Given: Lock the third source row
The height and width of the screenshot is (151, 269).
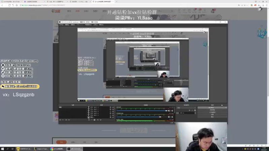Looking at the screenshot, I should tap(113, 111).
